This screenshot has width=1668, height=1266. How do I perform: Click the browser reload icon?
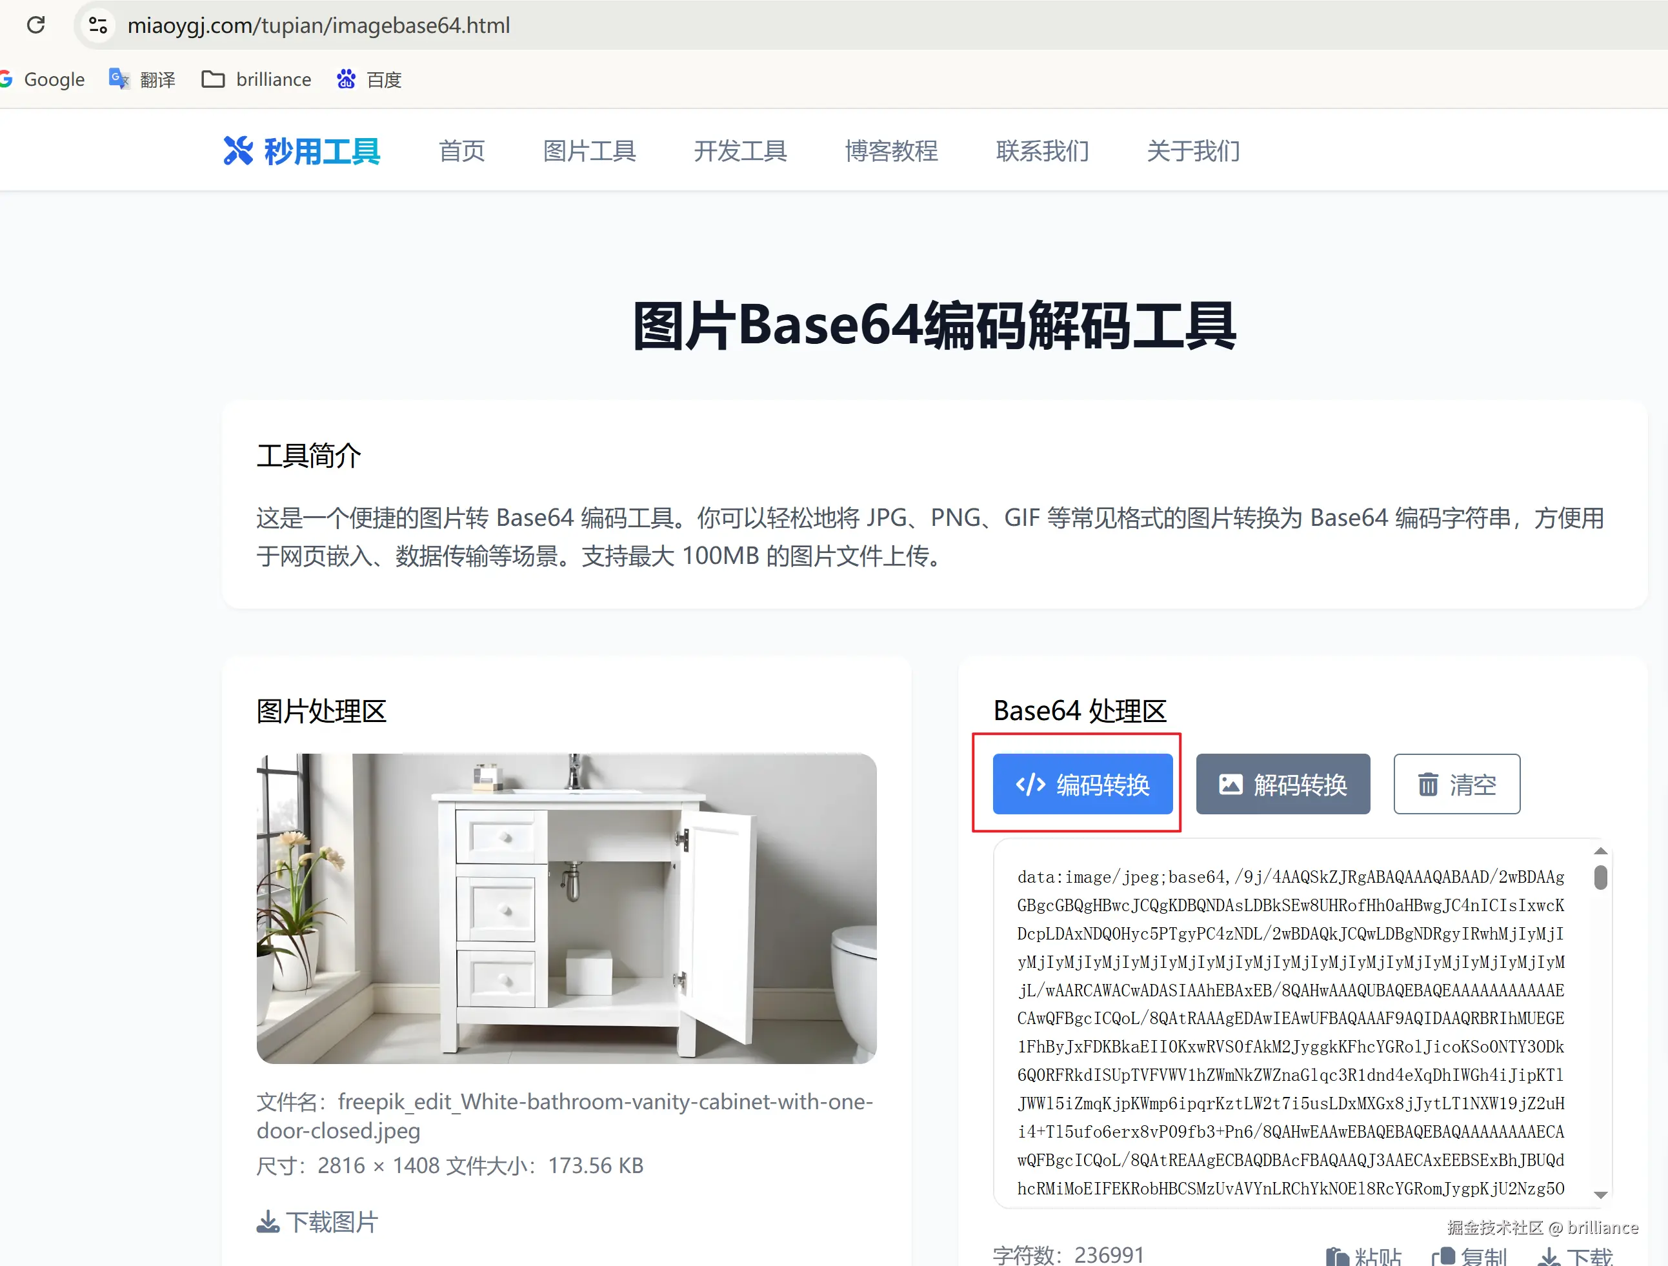click(35, 25)
